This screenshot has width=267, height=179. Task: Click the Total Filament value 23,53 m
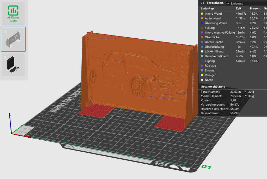pos(235,92)
